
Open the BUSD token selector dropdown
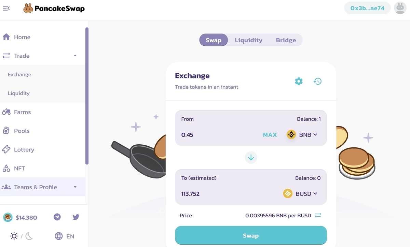coord(301,194)
